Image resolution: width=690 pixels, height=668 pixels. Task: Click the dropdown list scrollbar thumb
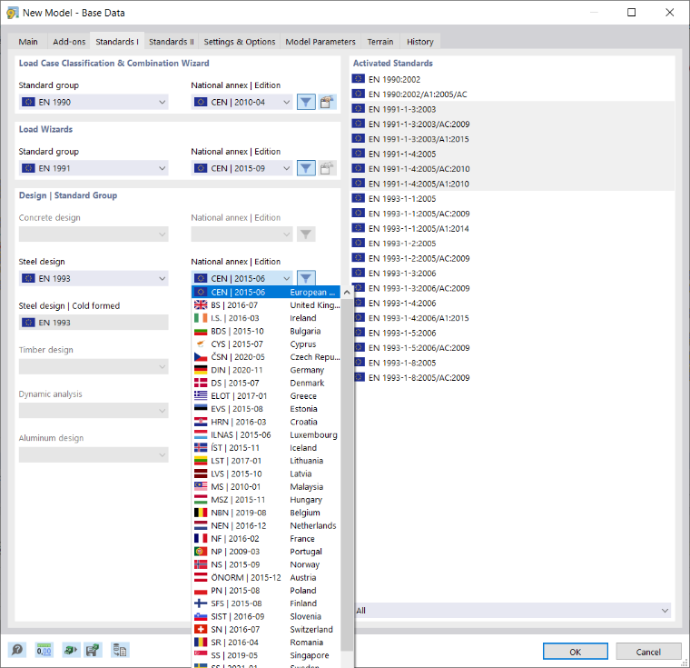click(347, 474)
